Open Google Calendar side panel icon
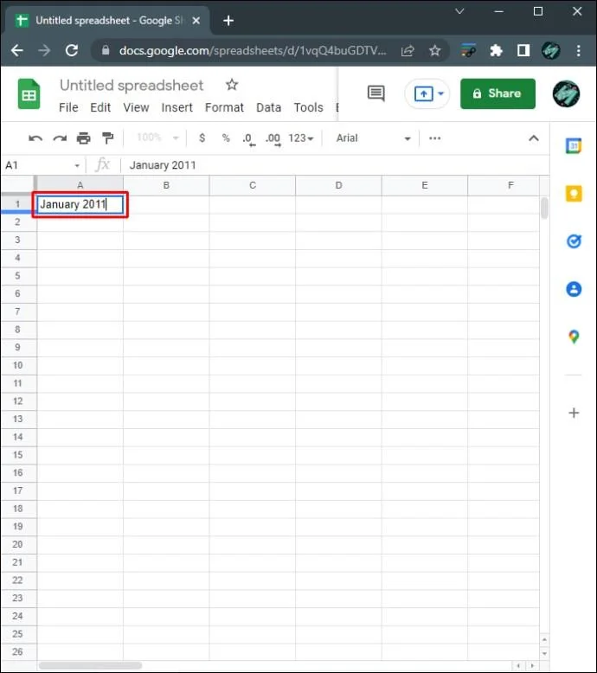The width and height of the screenshot is (597, 673). click(x=574, y=146)
